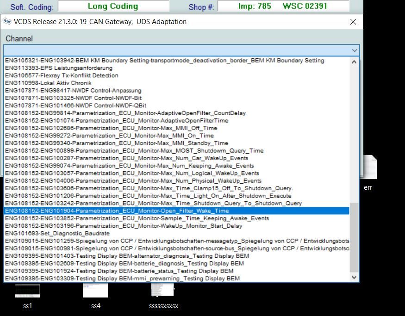This screenshot has width=405, height=316.
Task: Open the ss1 desktop file
Action: (x=27, y=297)
